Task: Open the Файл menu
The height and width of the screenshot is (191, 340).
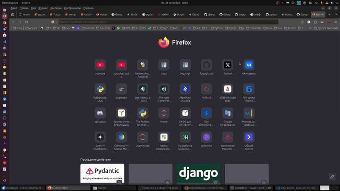Action: pos(14,8)
